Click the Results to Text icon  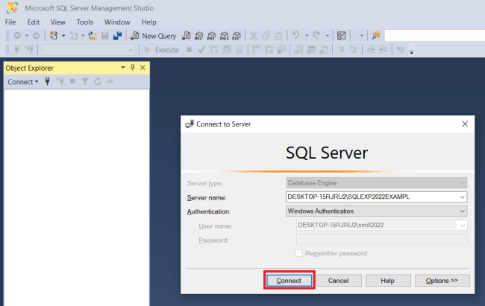[x=298, y=50]
